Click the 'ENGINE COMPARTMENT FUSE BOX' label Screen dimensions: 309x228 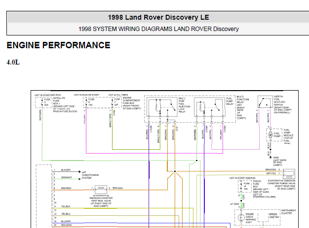tap(131, 100)
